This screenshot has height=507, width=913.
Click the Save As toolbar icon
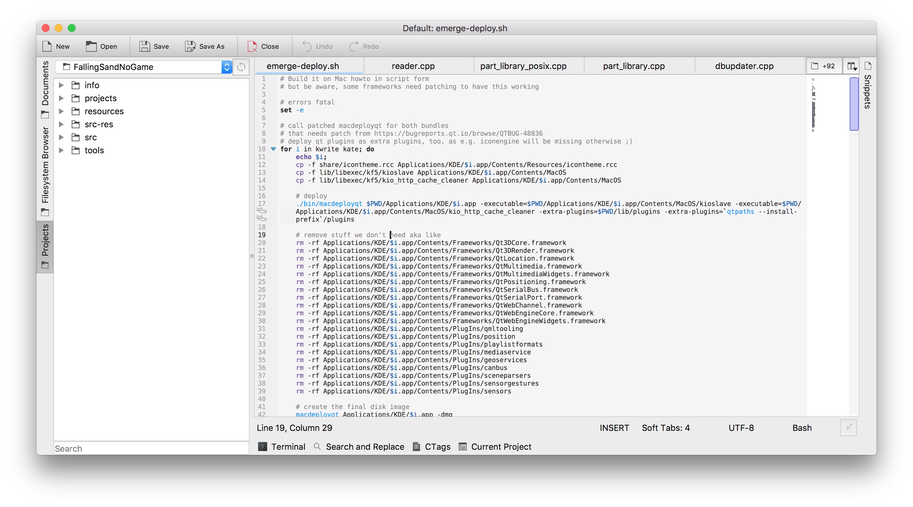click(x=190, y=47)
